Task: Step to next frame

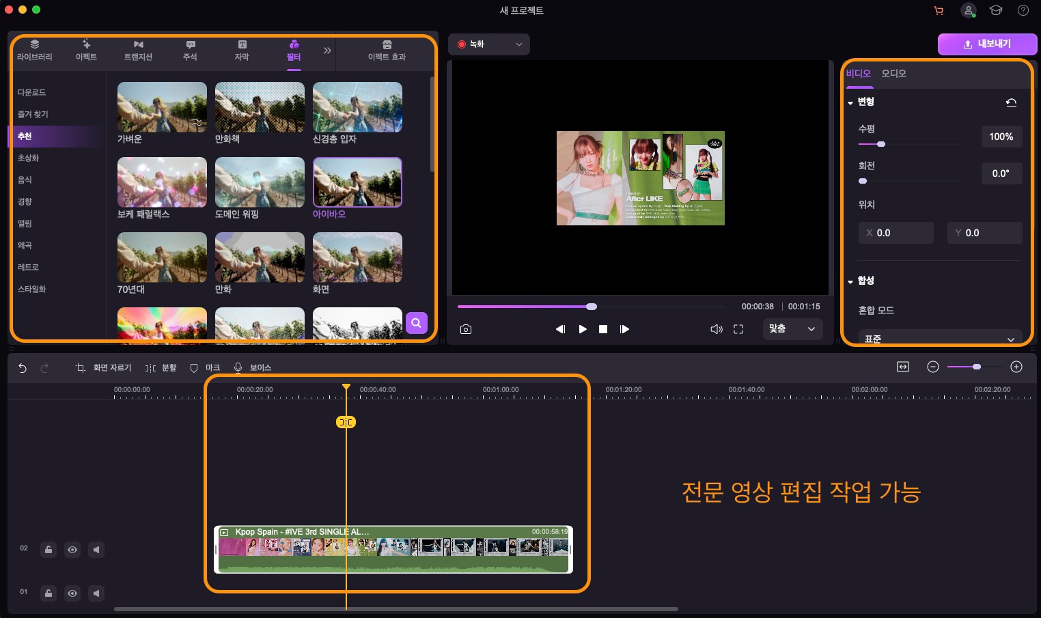Action: 624,329
